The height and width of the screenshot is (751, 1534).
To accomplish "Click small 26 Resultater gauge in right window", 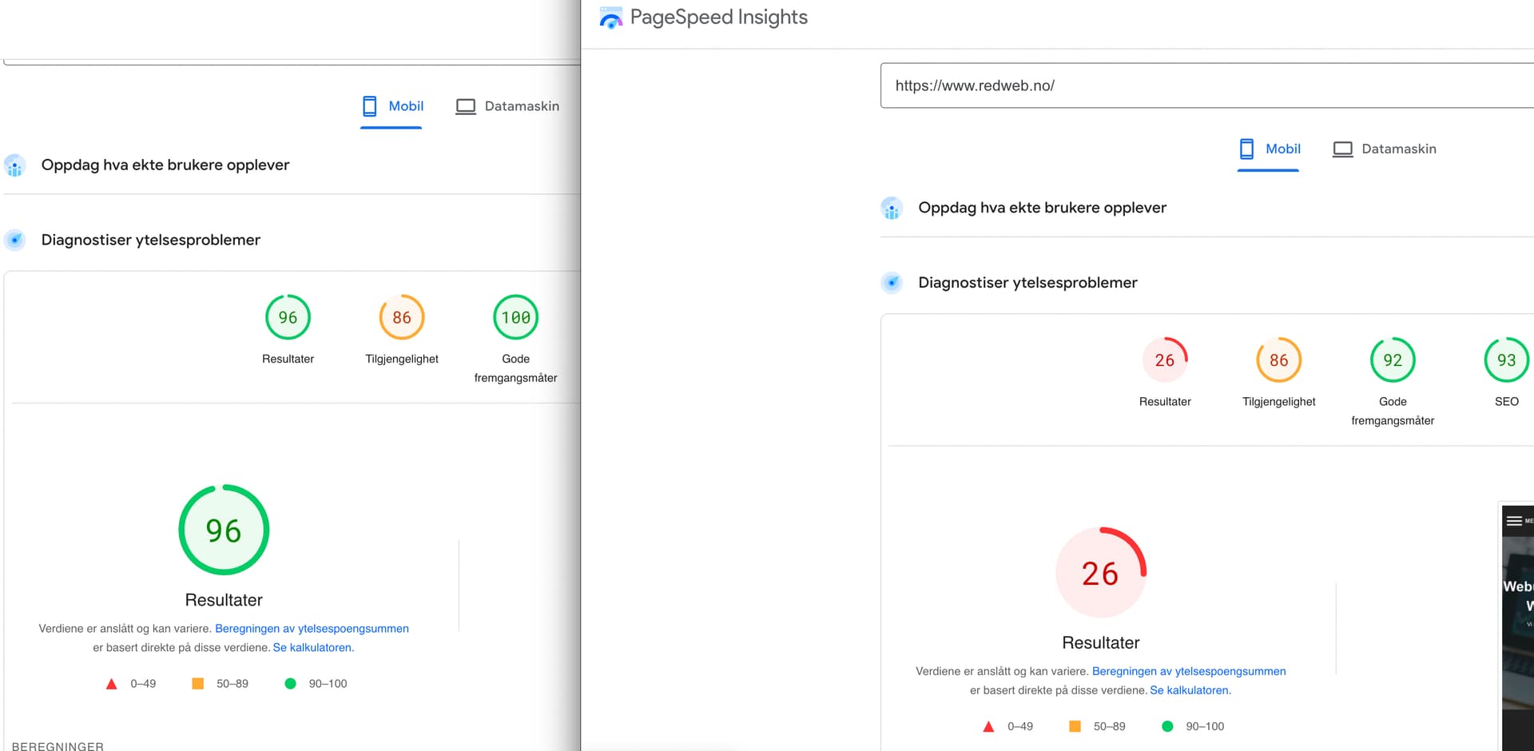I will pyautogui.click(x=1165, y=360).
